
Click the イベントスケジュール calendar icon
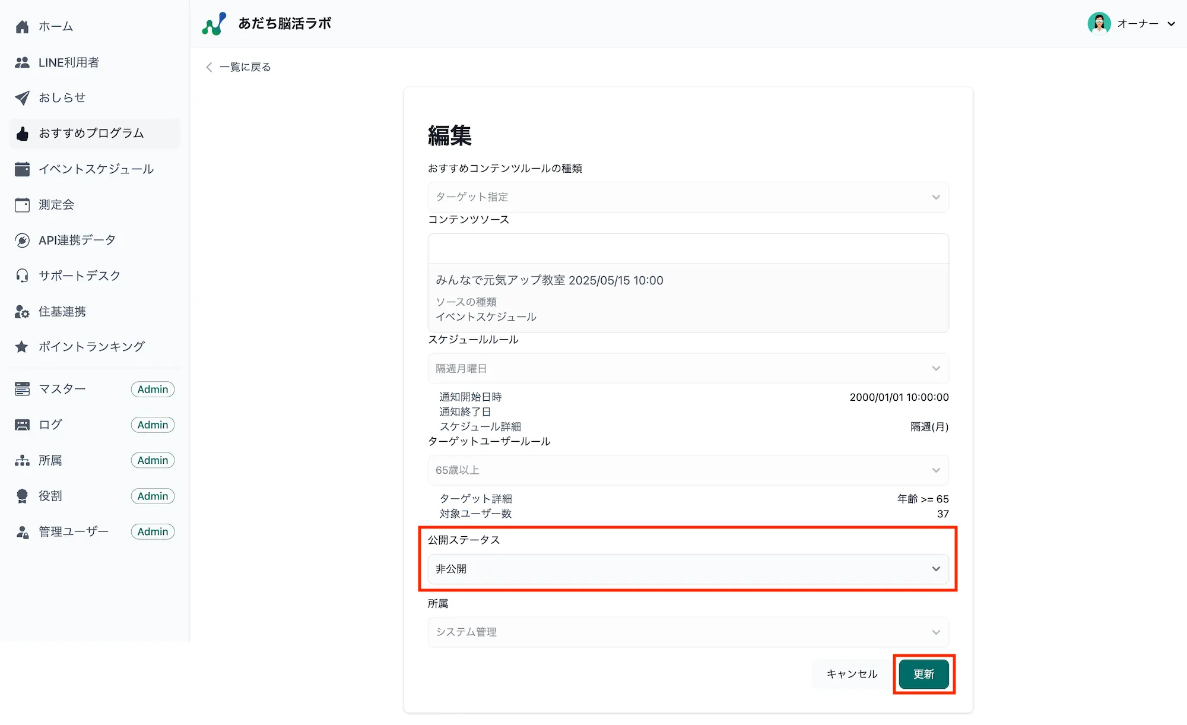[22, 169]
